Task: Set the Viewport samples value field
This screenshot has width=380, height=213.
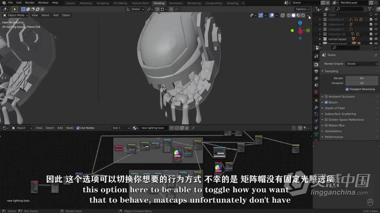Action: pyautogui.click(x=362, y=83)
